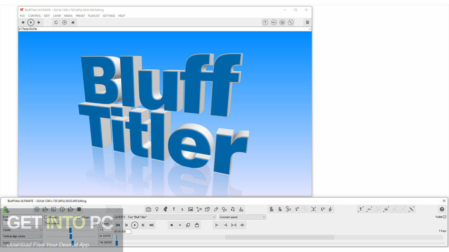Image resolution: width=449 pixels, height=252 pixels.
Task: Toggle the All keys checkbox
Action: 79,217
